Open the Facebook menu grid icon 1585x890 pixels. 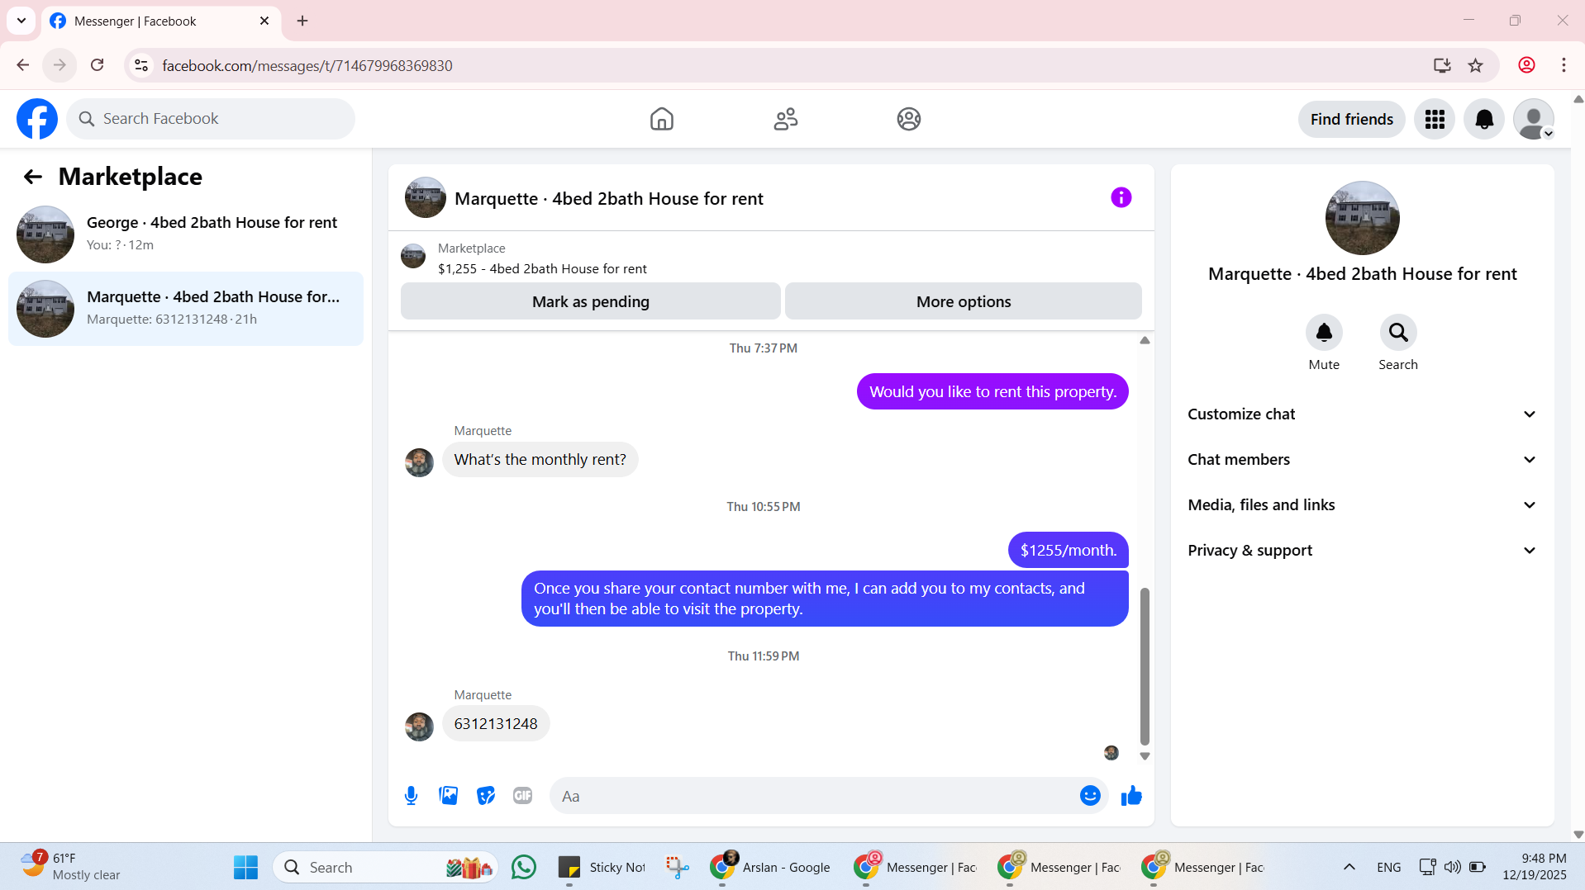point(1435,120)
